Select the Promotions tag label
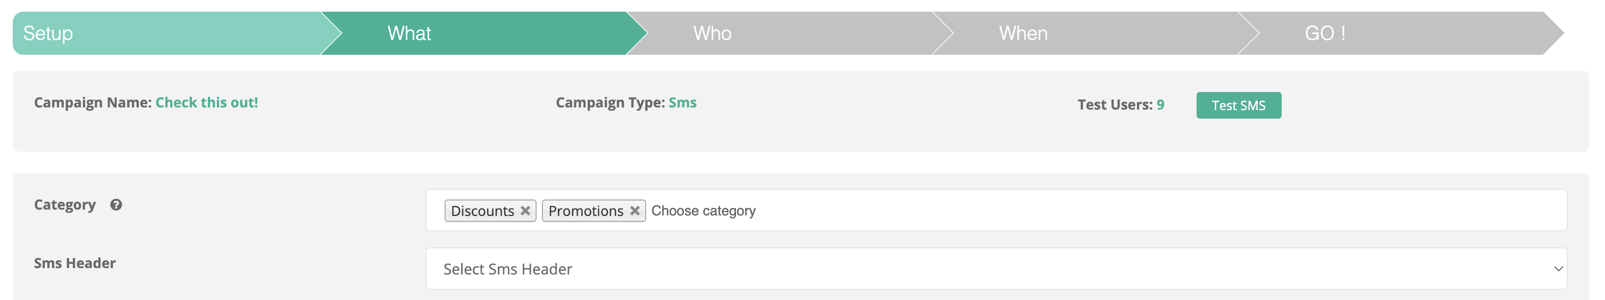The height and width of the screenshot is (300, 1605). (586, 211)
